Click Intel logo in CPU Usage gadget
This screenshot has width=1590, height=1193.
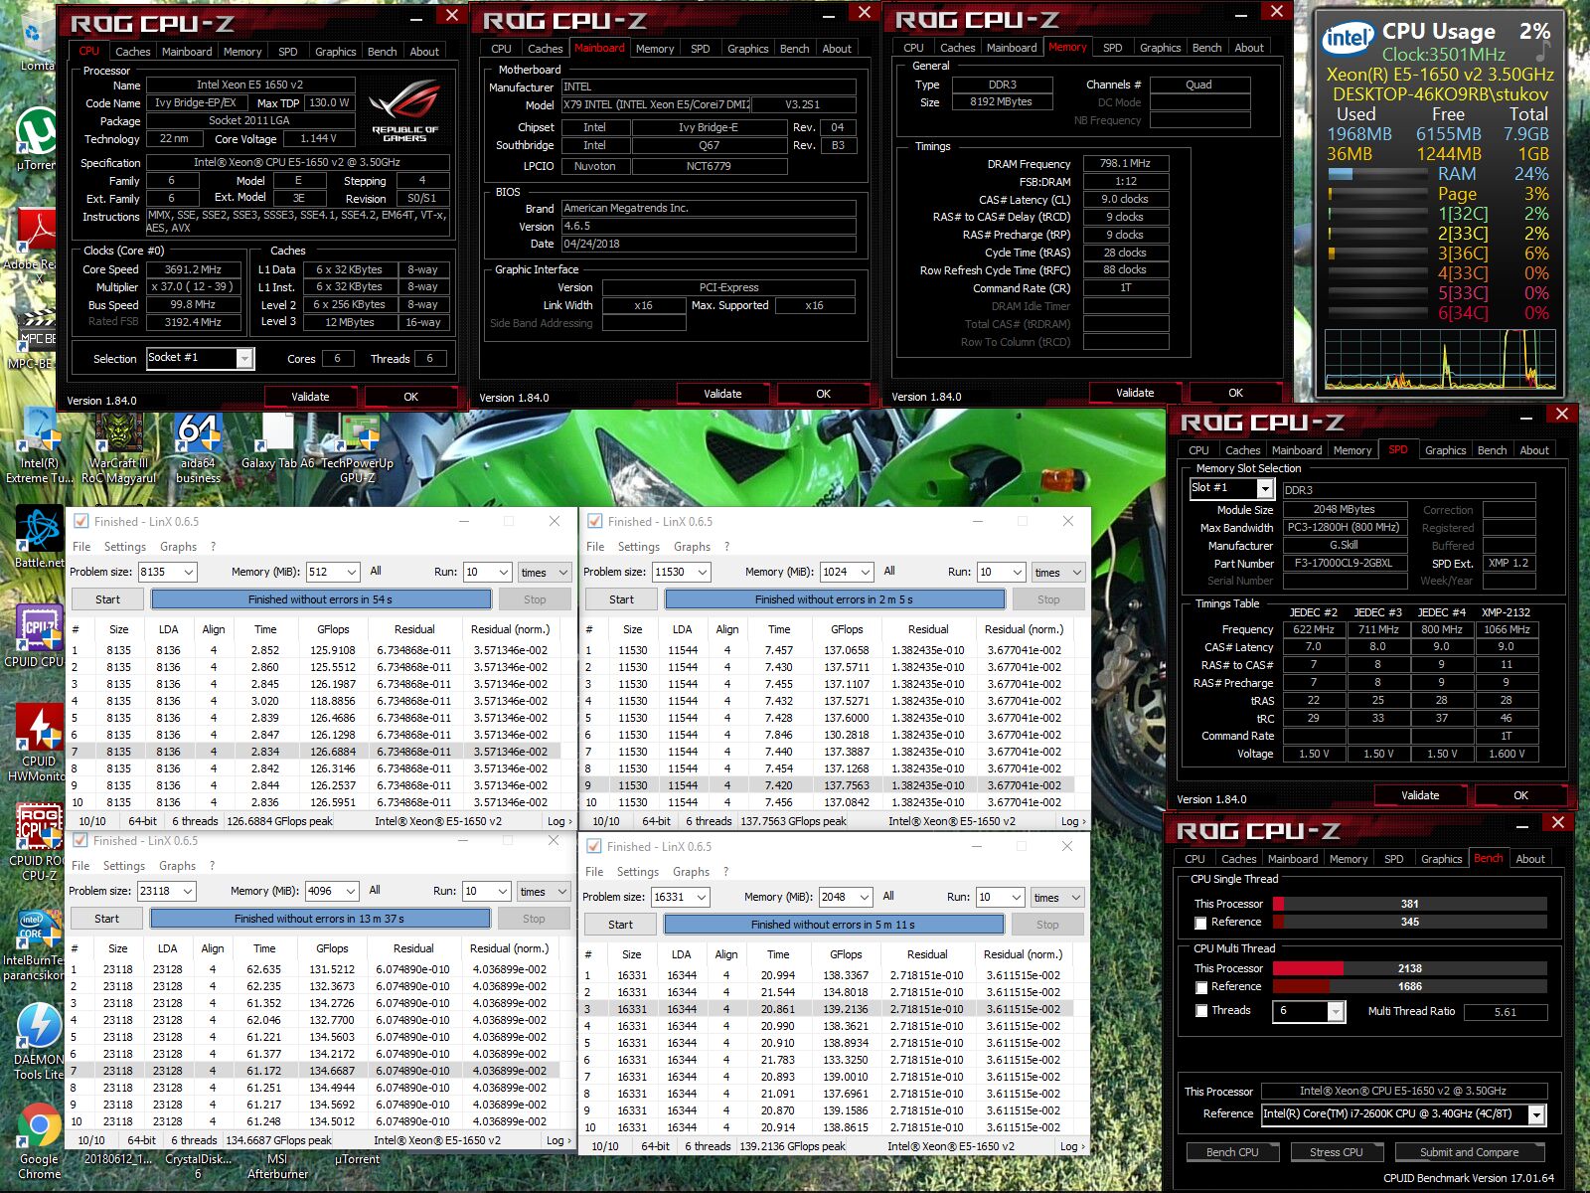pyautogui.click(x=1348, y=38)
